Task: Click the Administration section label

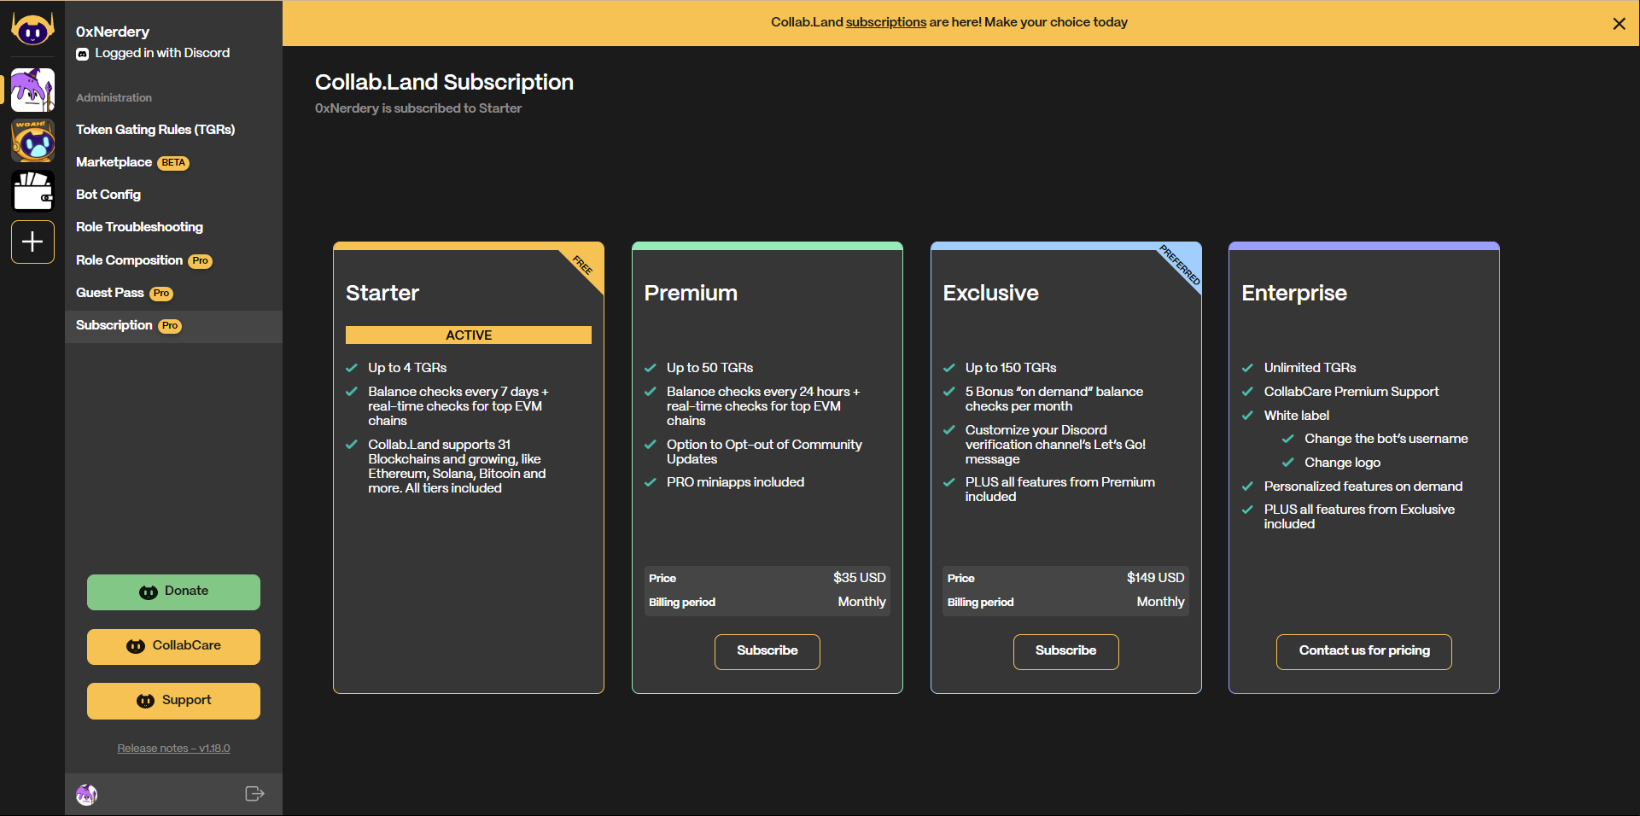Action: (x=114, y=98)
